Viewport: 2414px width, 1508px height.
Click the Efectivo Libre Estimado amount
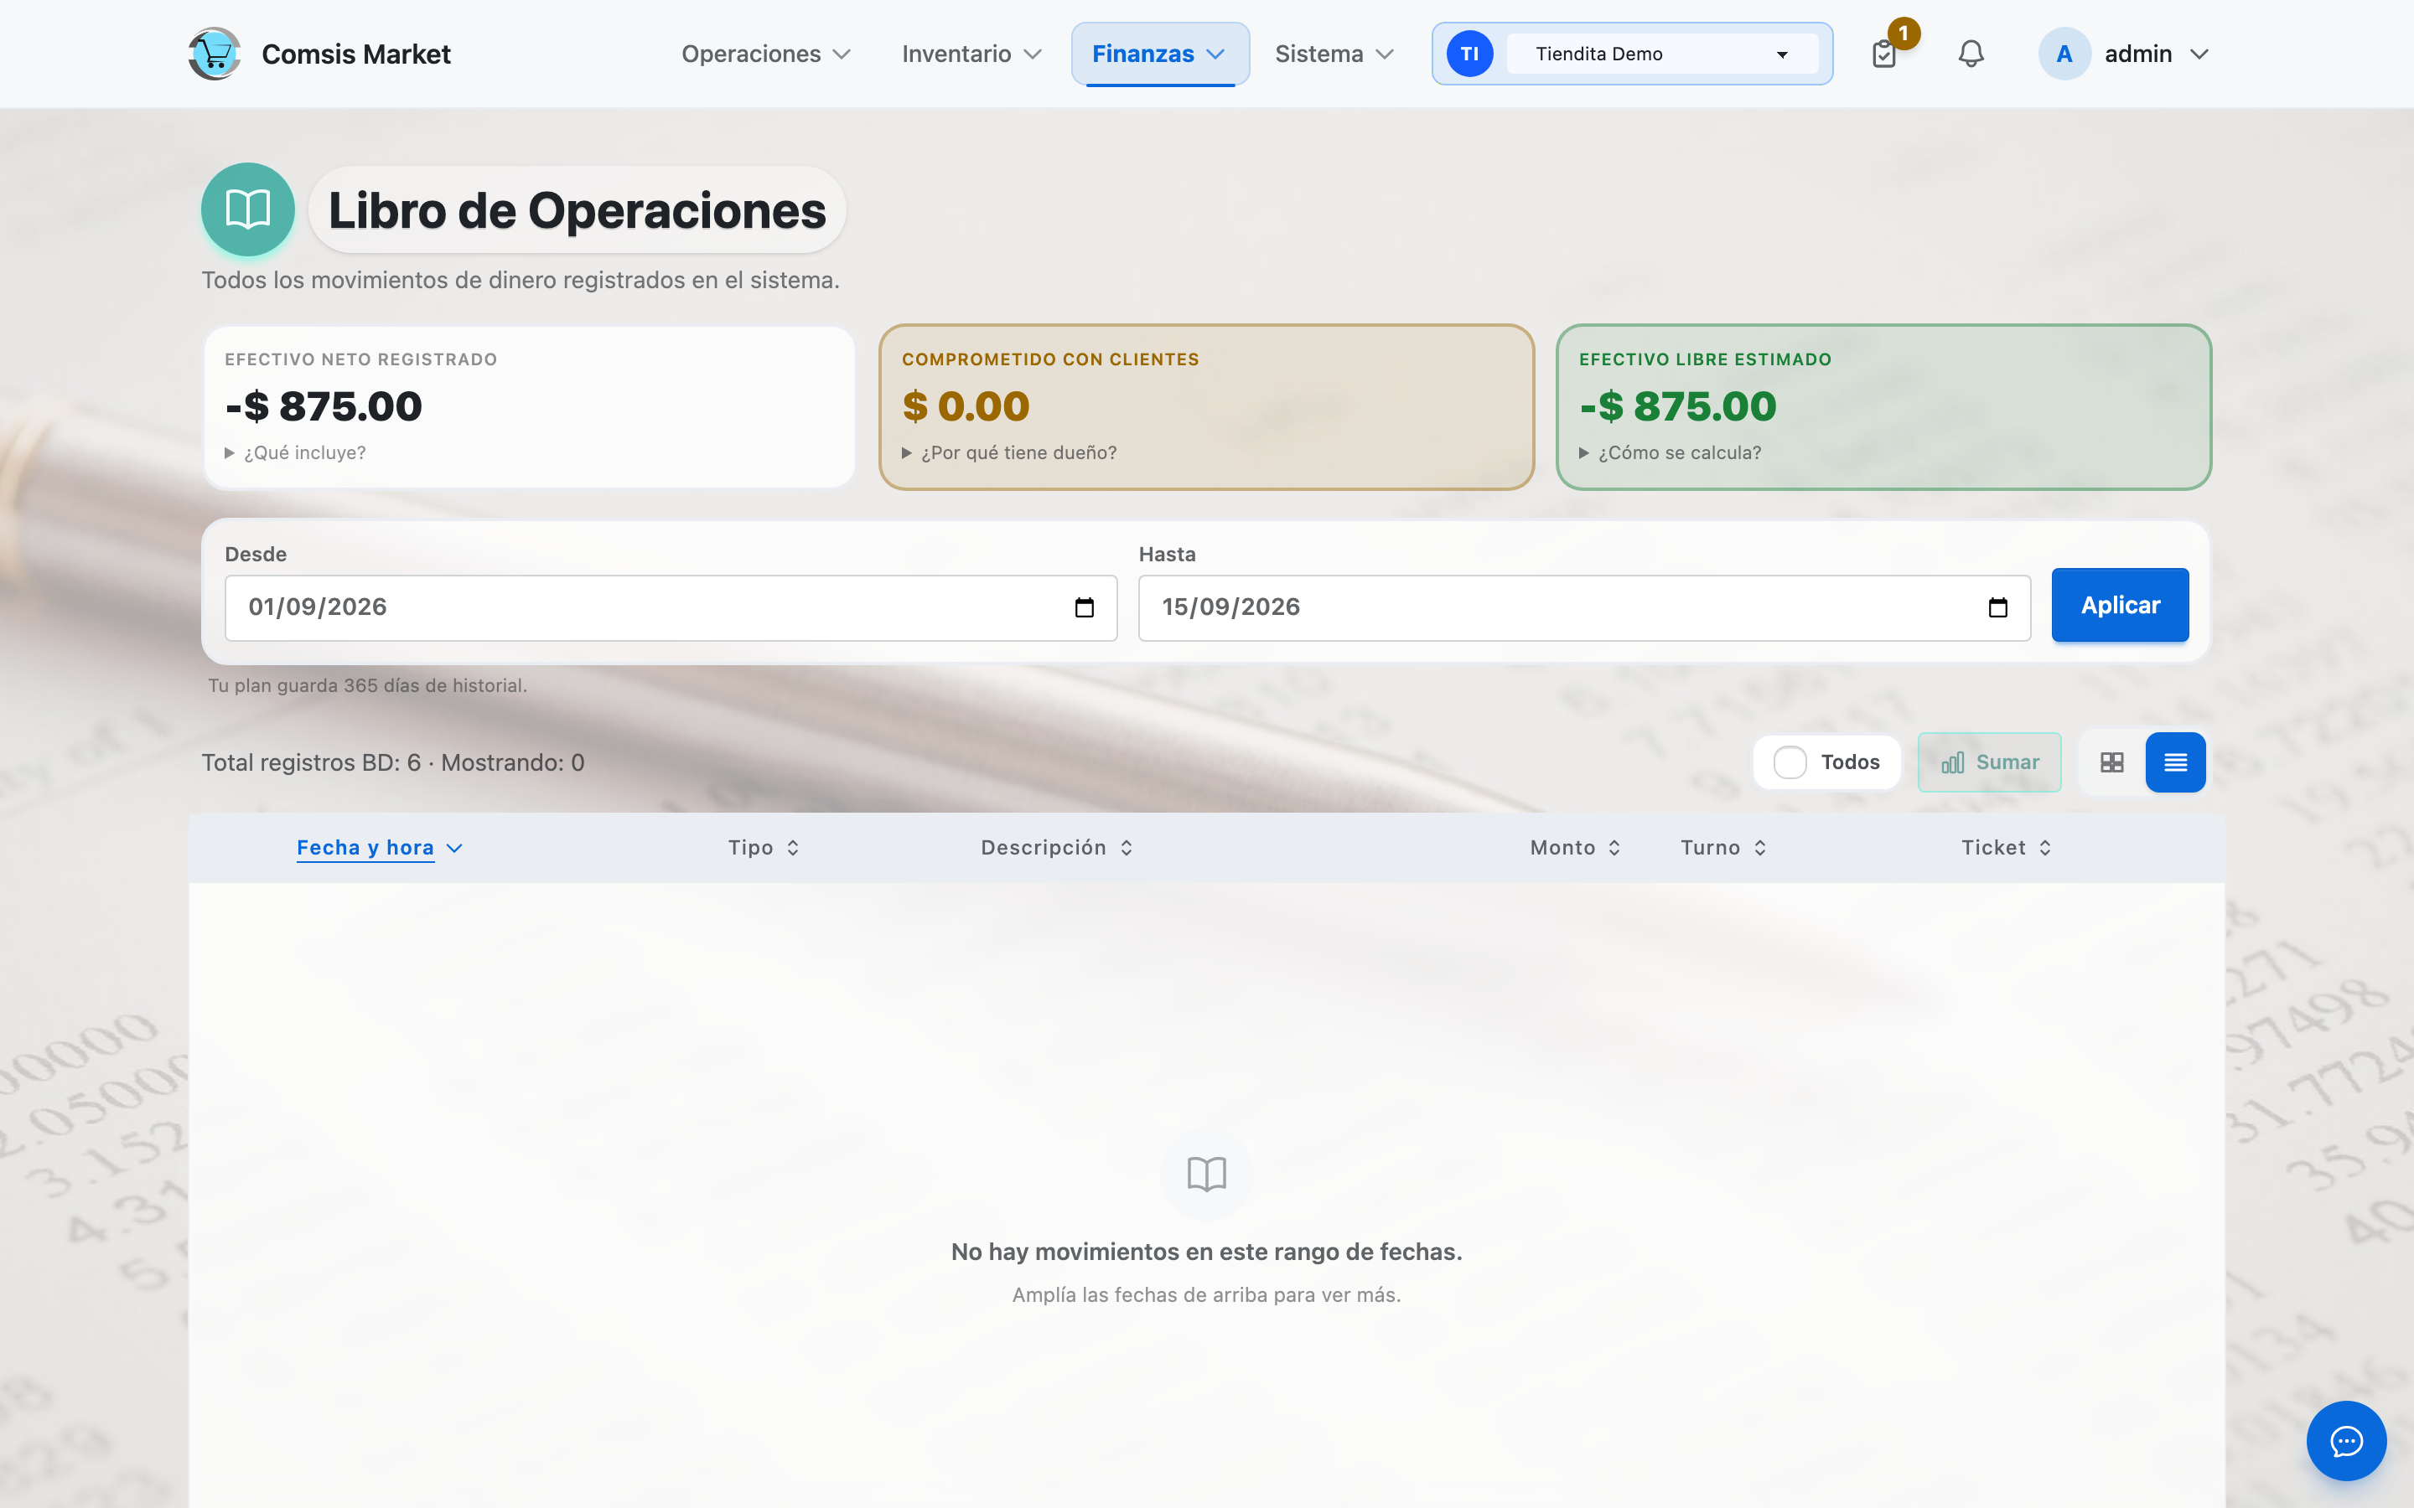(1677, 406)
